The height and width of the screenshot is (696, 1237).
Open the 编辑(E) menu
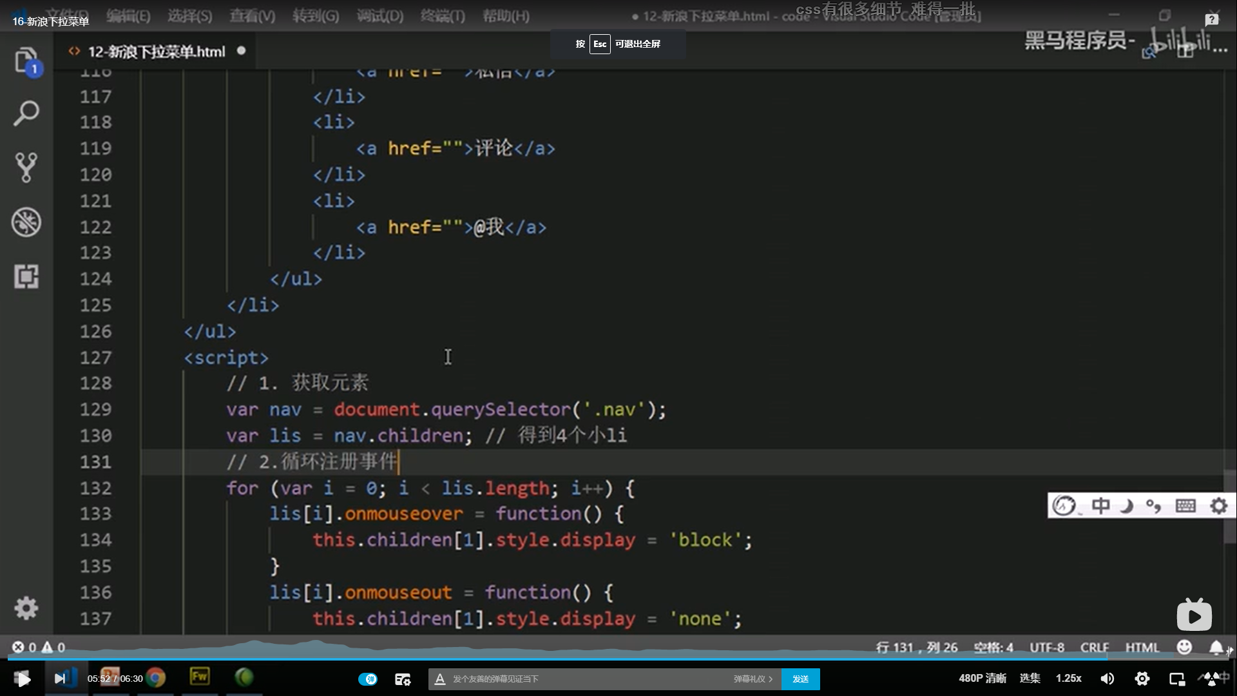(128, 16)
